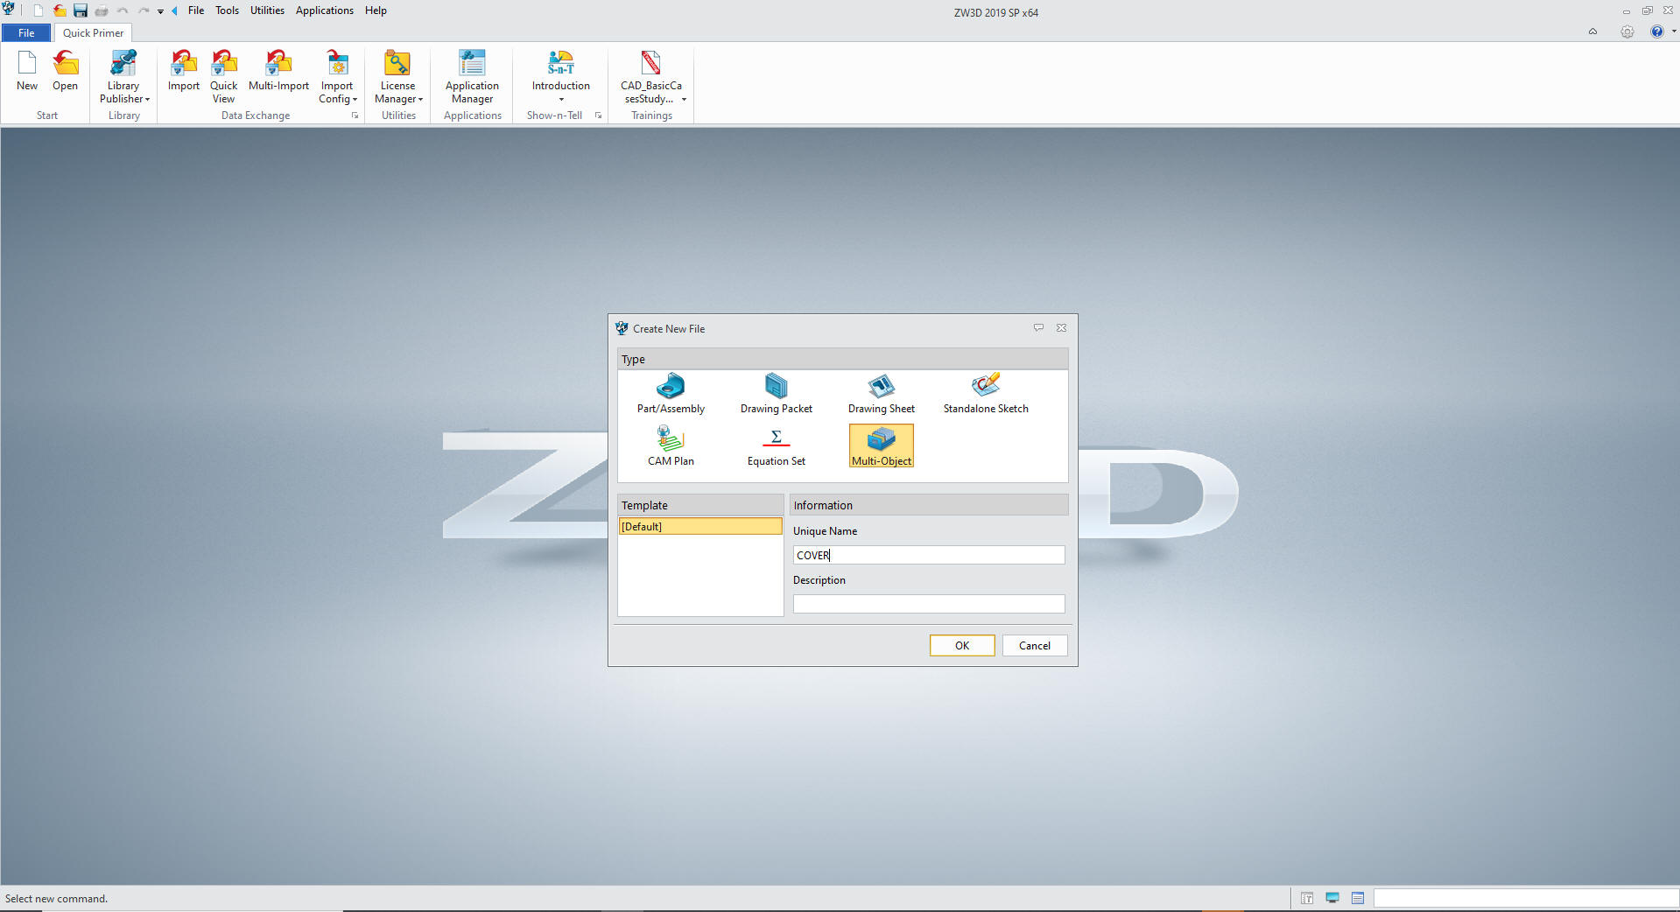Viewport: 1680px width, 912px height.
Task: Expand the quick access toolbar customize arrow
Action: tap(160, 11)
